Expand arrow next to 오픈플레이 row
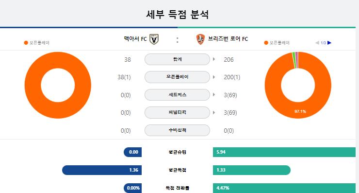 click(x=214, y=77)
